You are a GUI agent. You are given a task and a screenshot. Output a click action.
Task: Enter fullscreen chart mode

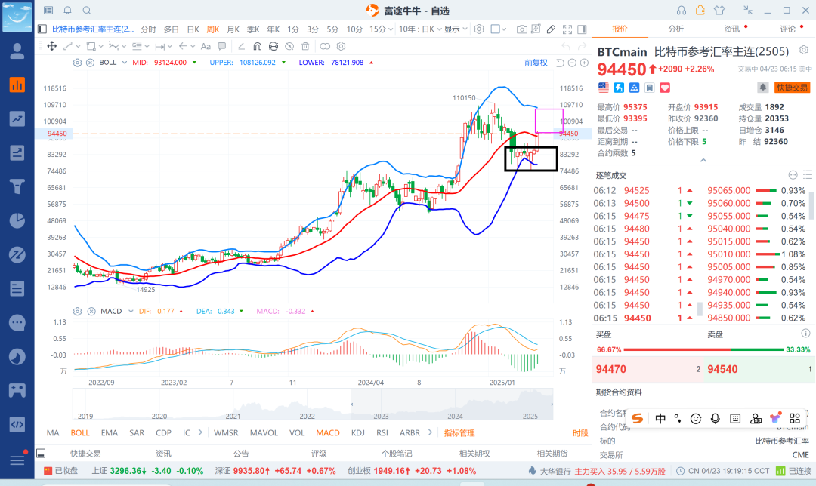pos(567,29)
